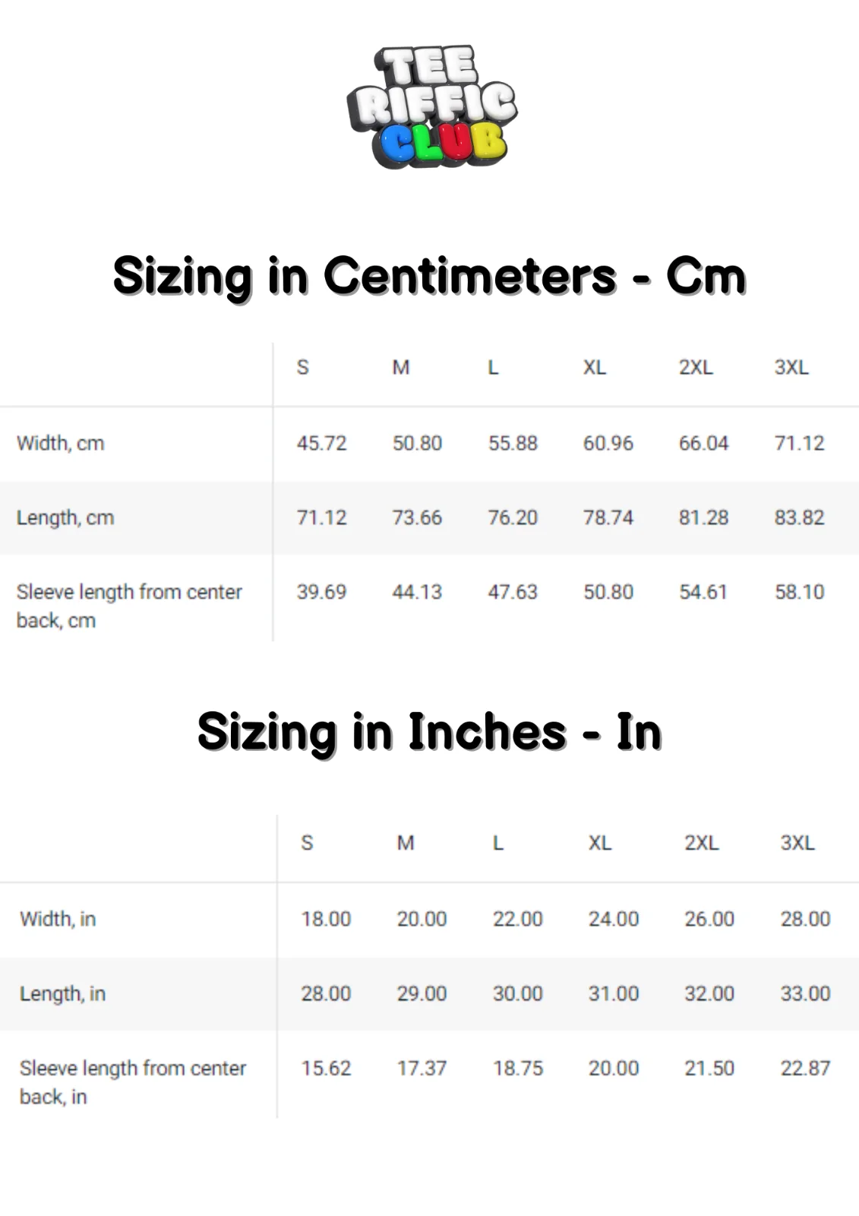The image size is (859, 1216).
Task: Click the 3XL column header in centimeters table
Action: point(791,368)
